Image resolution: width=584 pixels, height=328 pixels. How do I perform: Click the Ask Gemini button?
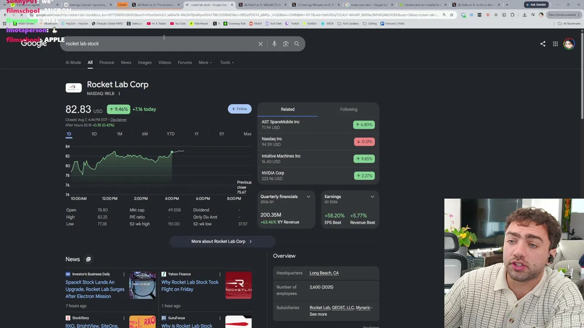[536, 5]
